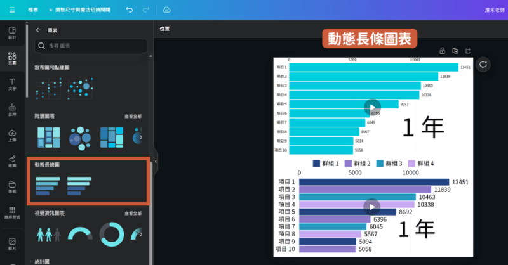Click the cloud save status icon
Viewport: 508px width, 265px height.
coord(166,10)
